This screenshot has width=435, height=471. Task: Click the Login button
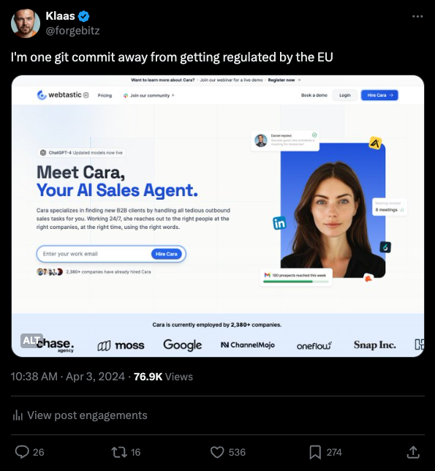pos(344,95)
